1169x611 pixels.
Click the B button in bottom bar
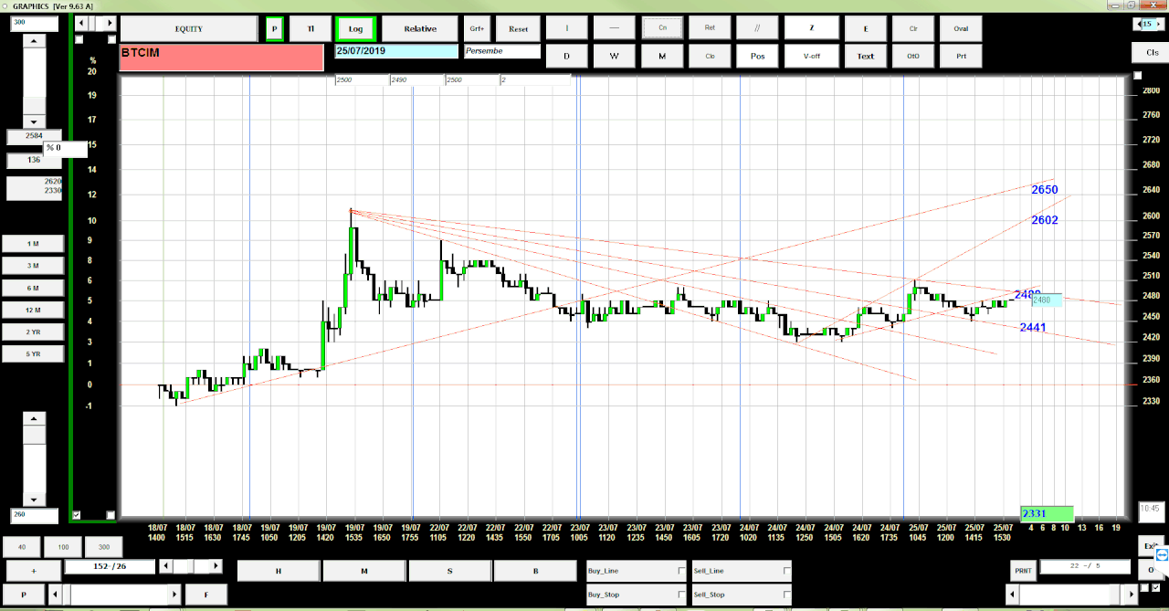click(535, 571)
